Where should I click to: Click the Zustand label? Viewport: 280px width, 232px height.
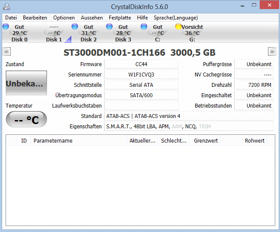[x=15, y=64]
